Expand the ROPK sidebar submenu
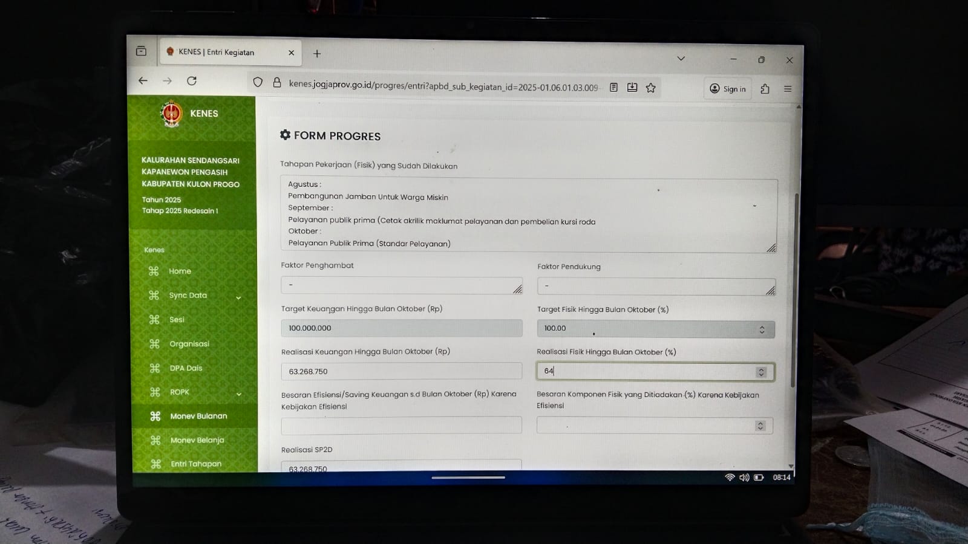The image size is (968, 544). (x=239, y=394)
